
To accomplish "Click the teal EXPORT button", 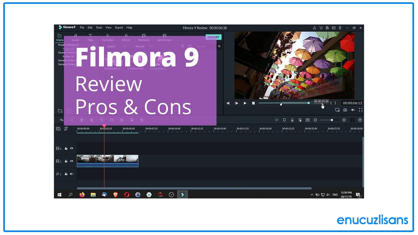I will tap(213, 37).
